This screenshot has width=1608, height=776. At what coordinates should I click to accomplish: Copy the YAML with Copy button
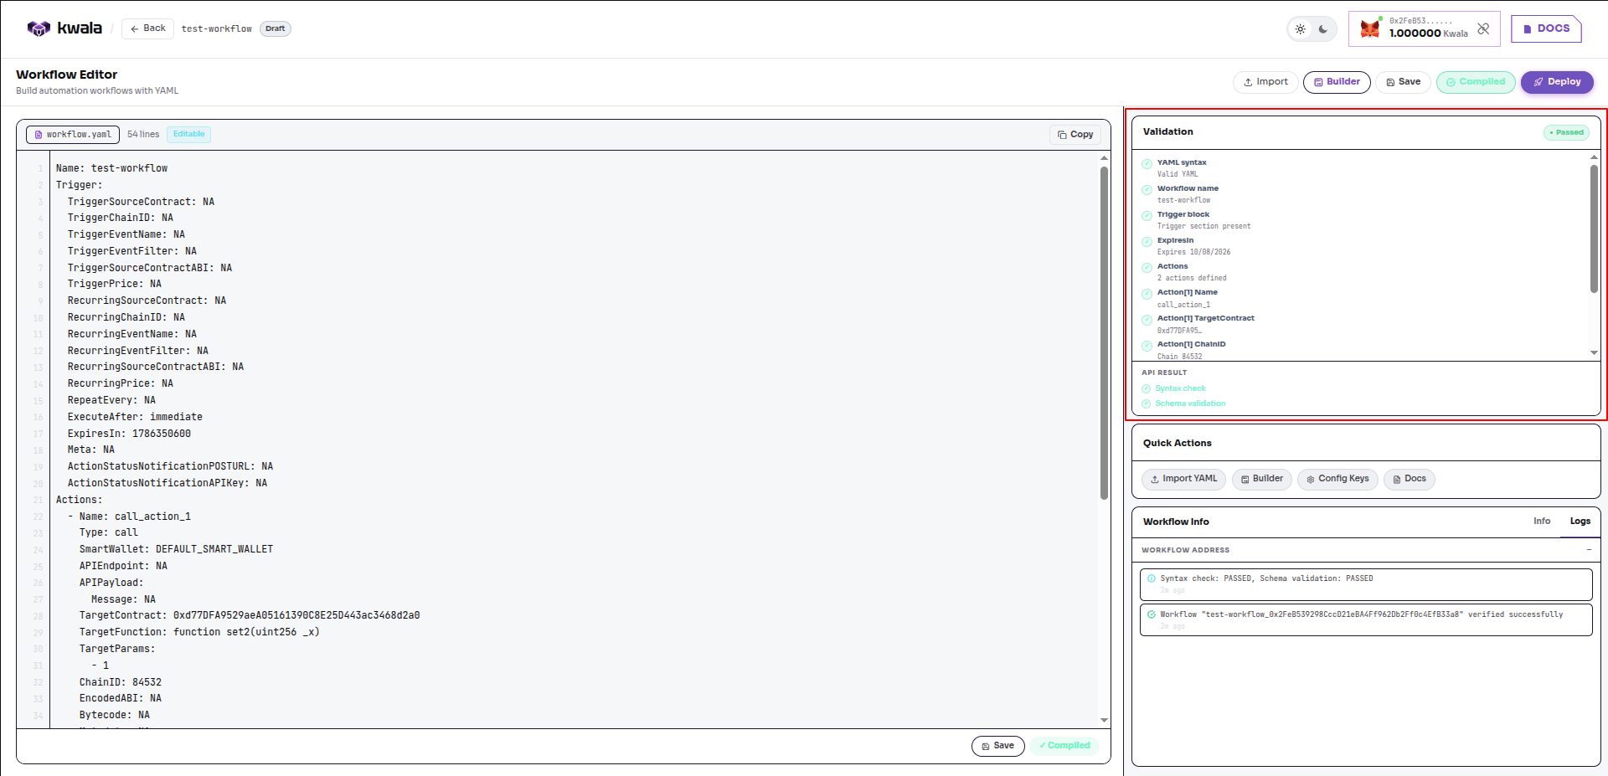pyautogui.click(x=1075, y=135)
